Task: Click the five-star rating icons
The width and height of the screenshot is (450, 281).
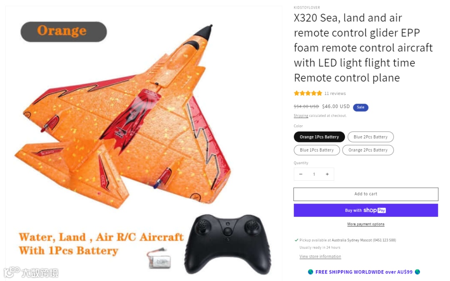Action: pyautogui.click(x=308, y=93)
